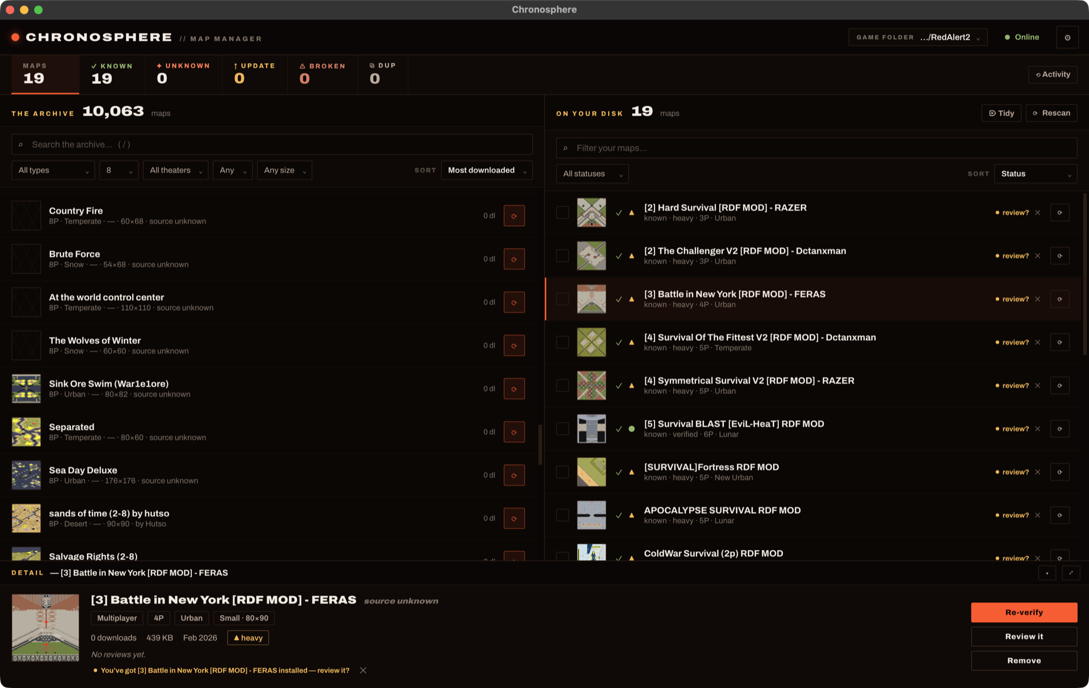Click refresh icon on Hard Survival RAZER row
The width and height of the screenshot is (1089, 688).
coord(1060,213)
